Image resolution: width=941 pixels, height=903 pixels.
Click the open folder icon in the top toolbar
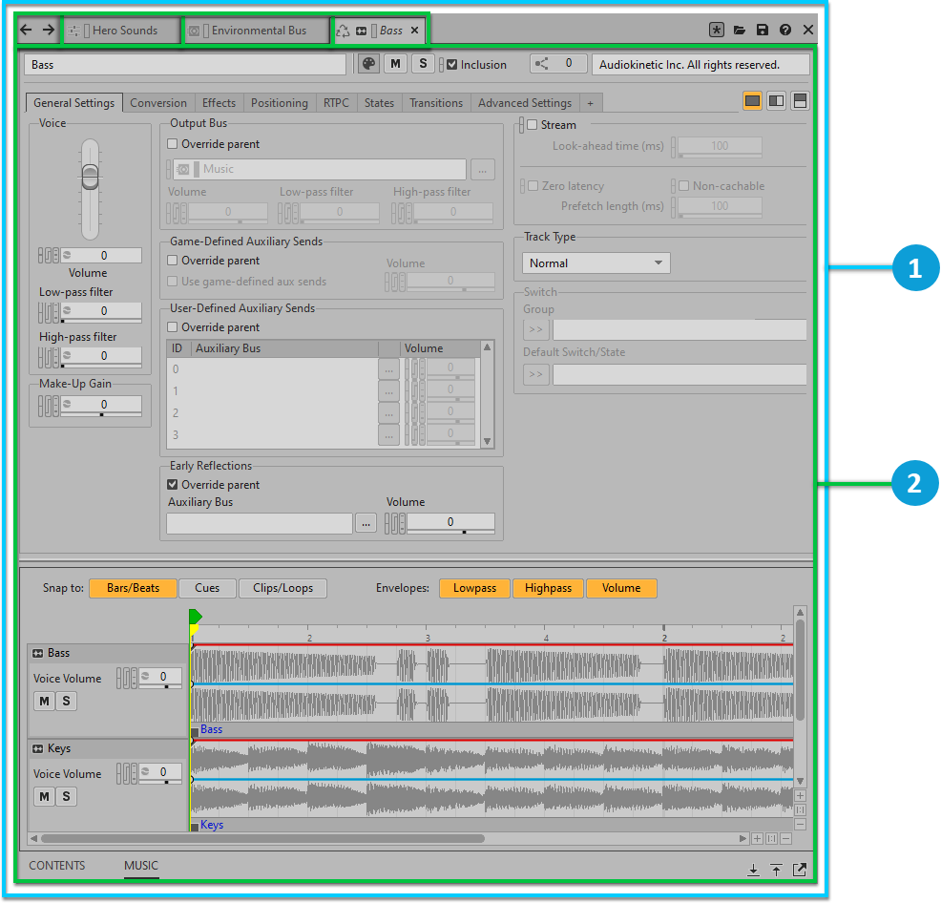(740, 30)
